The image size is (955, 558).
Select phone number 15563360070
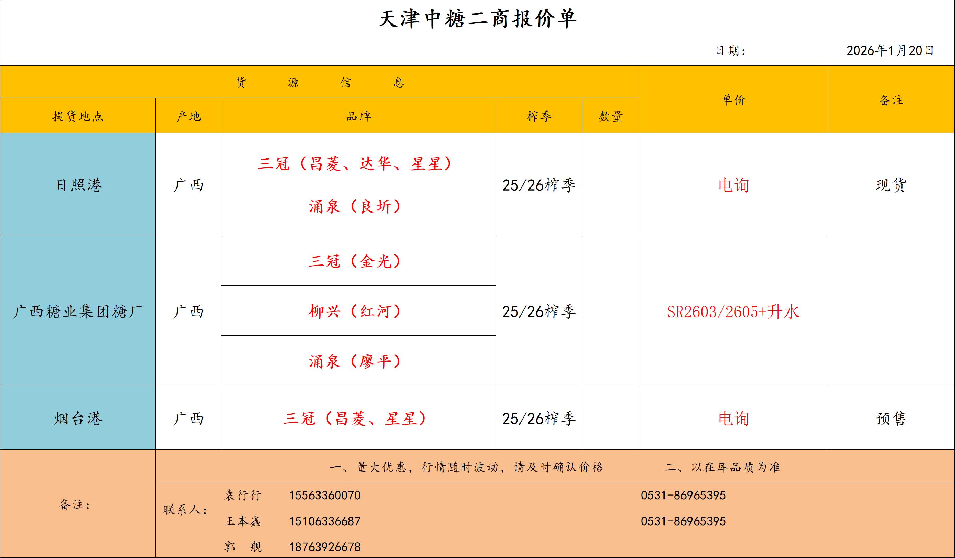(324, 495)
